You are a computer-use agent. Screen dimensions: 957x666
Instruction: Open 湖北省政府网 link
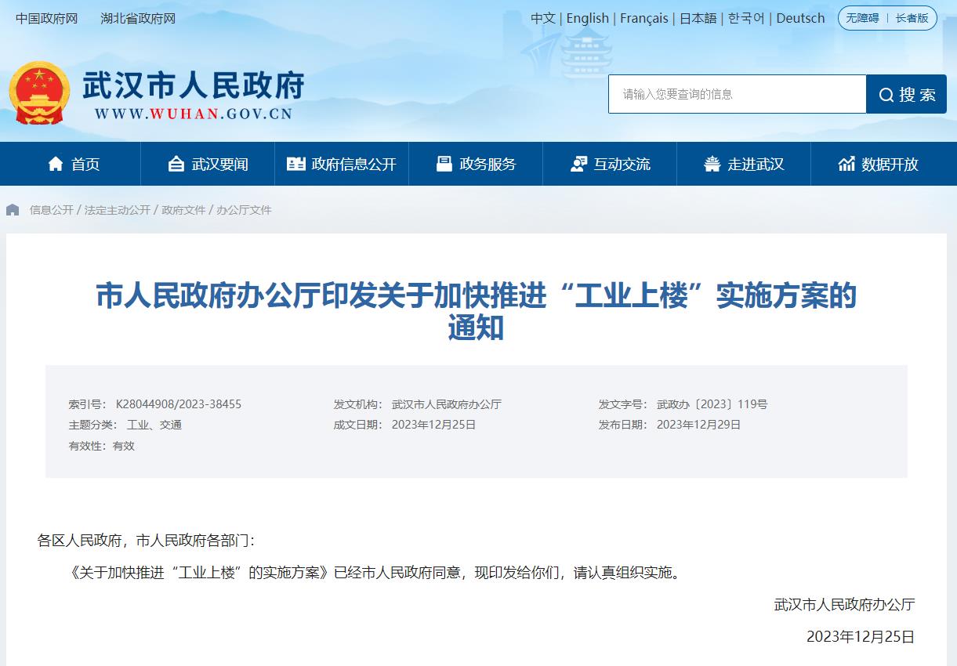tap(138, 19)
